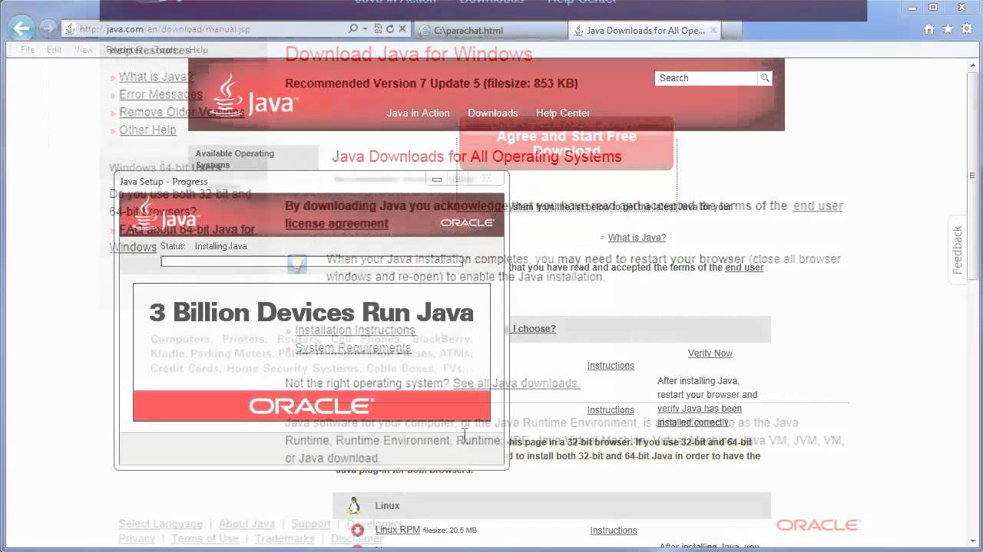Open the About Java footer link
This screenshot has height=552, width=983.
pos(247,524)
